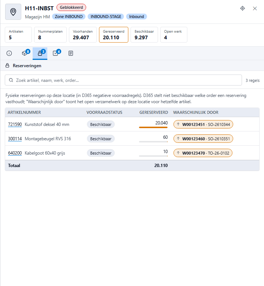The image size is (264, 286).
Task: Select the Nummerplaten 8 stat card
Action: (x=51, y=35)
